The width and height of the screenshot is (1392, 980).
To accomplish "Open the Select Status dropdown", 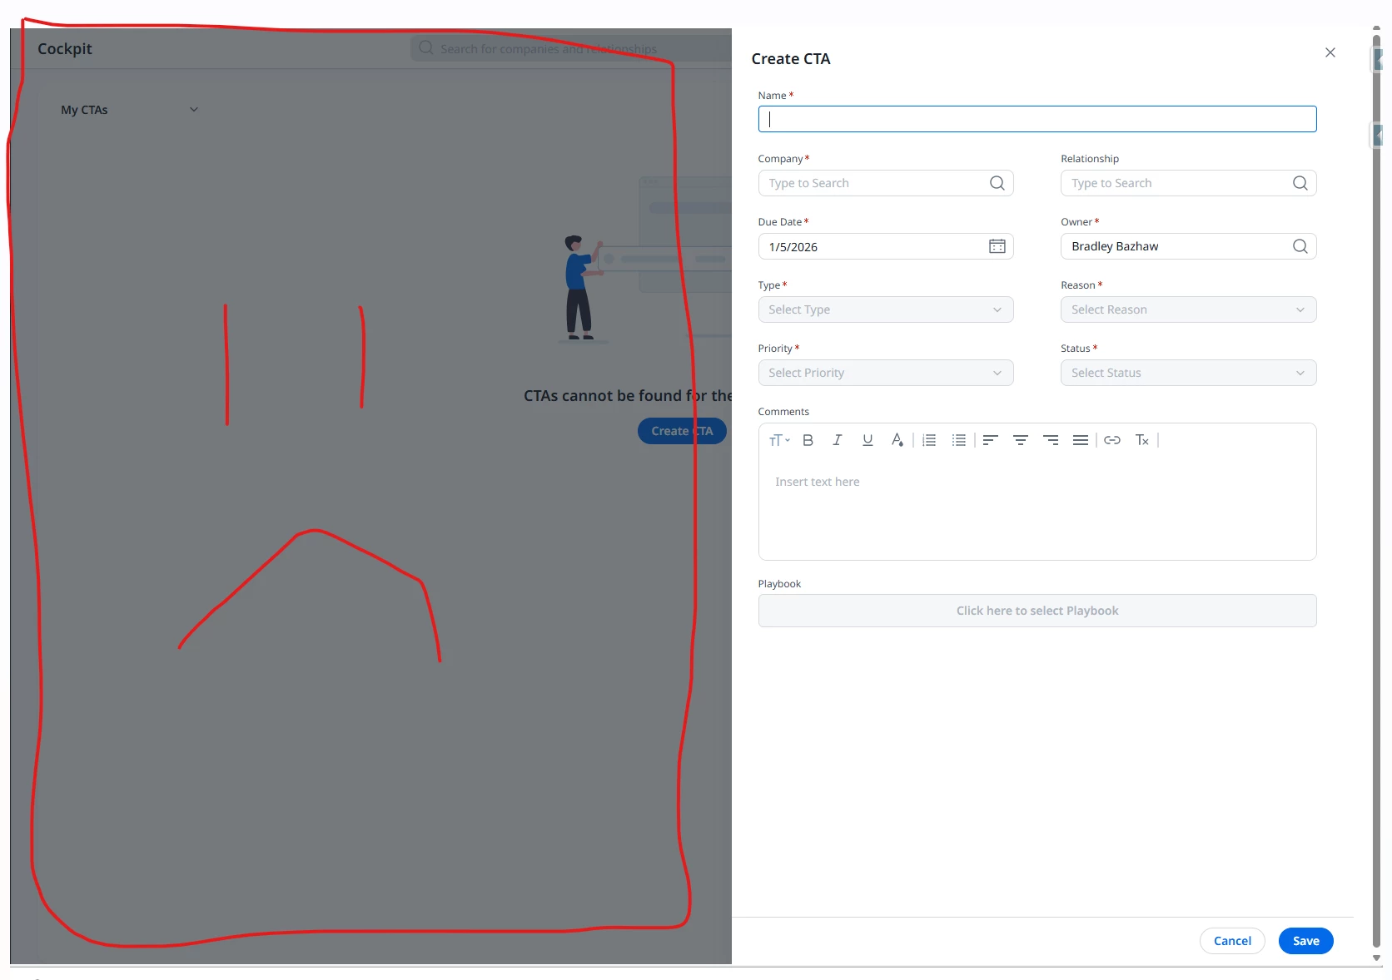I will click(1188, 373).
